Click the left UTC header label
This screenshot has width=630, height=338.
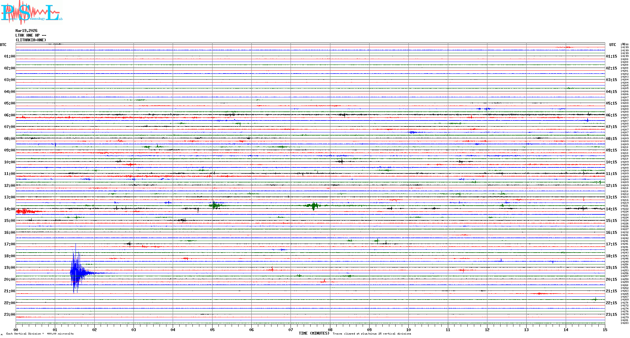[3, 45]
